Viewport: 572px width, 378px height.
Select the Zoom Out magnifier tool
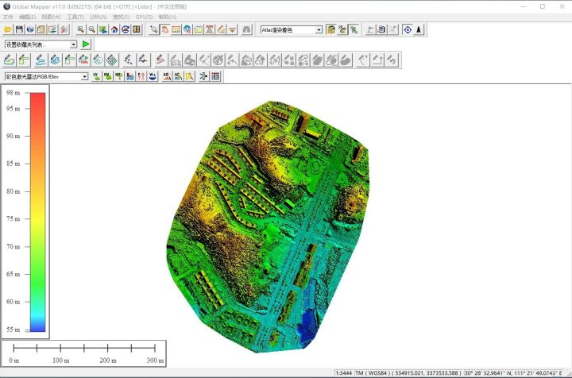click(92, 29)
